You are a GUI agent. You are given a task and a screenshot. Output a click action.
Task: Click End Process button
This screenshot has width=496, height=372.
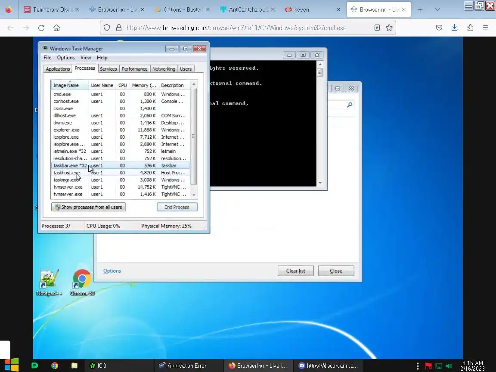(177, 207)
